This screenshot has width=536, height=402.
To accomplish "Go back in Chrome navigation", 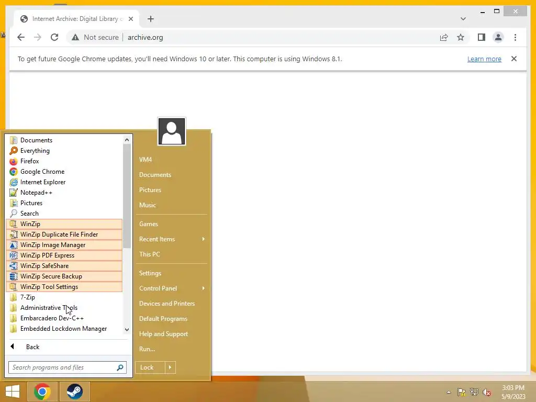I will pos(21,37).
